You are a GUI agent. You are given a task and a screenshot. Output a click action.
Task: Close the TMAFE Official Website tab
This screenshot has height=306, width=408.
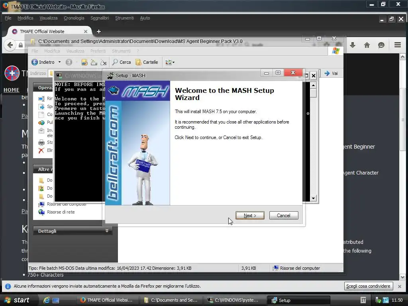click(85, 31)
